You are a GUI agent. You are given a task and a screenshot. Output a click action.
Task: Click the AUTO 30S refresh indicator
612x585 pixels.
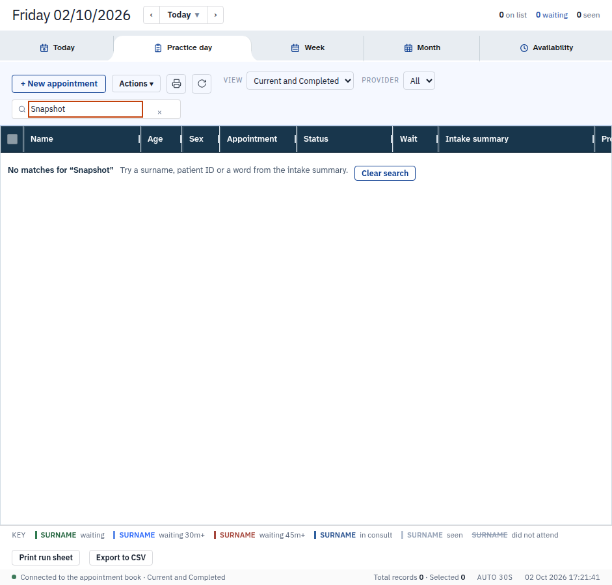[x=494, y=577]
